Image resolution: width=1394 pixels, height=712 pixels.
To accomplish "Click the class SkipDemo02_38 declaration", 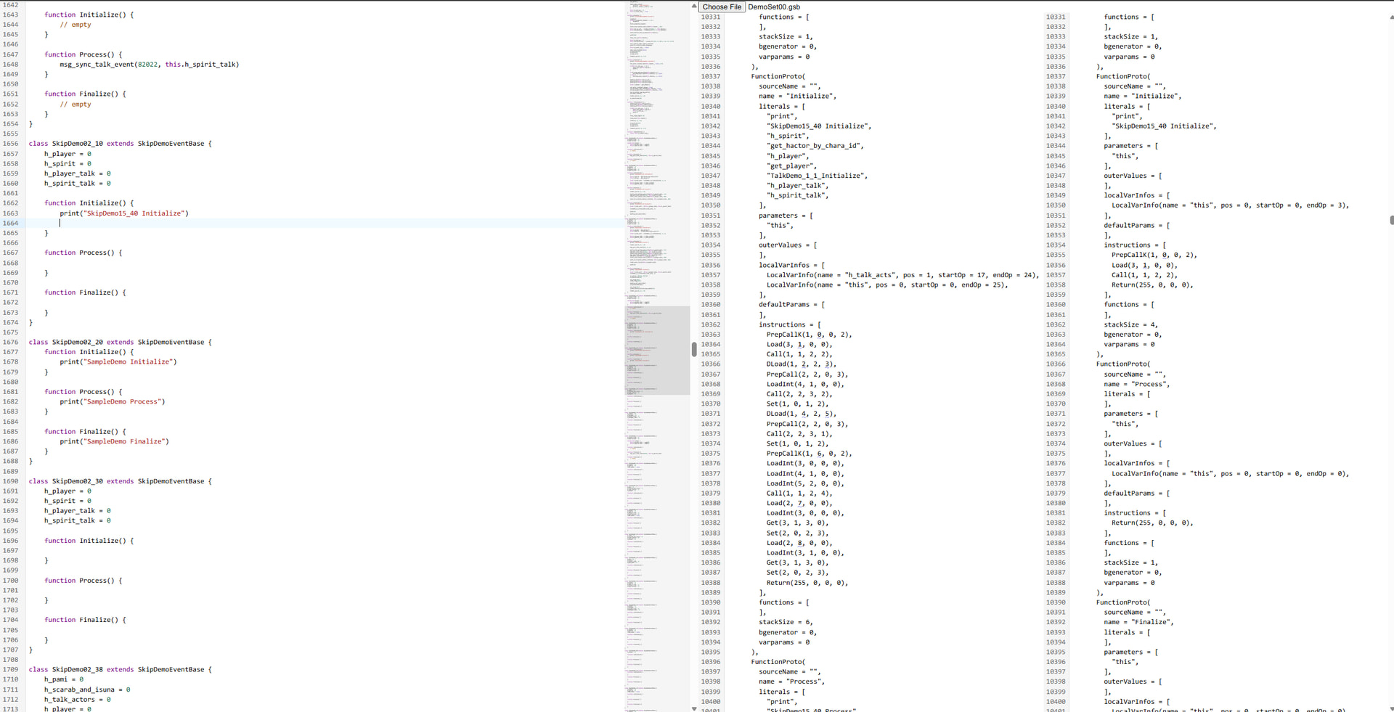I will coord(120,669).
